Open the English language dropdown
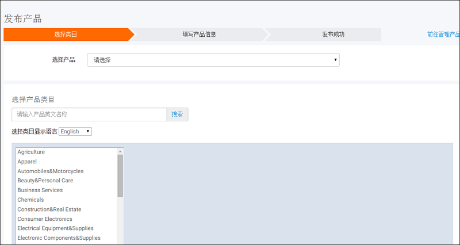Viewport: 460px width, 245px height. click(x=75, y=132)
